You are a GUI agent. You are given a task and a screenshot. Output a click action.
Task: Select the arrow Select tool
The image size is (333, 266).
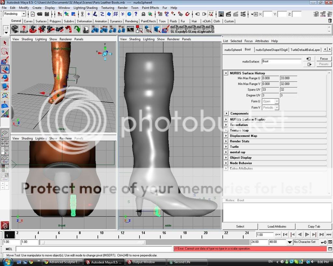(x=5, y=43)
